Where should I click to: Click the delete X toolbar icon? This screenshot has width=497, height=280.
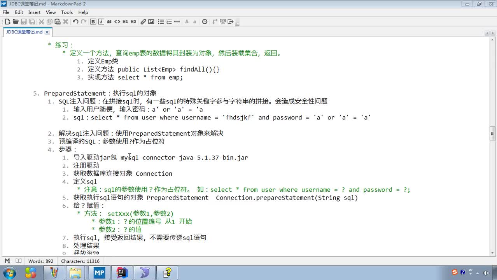66,22
